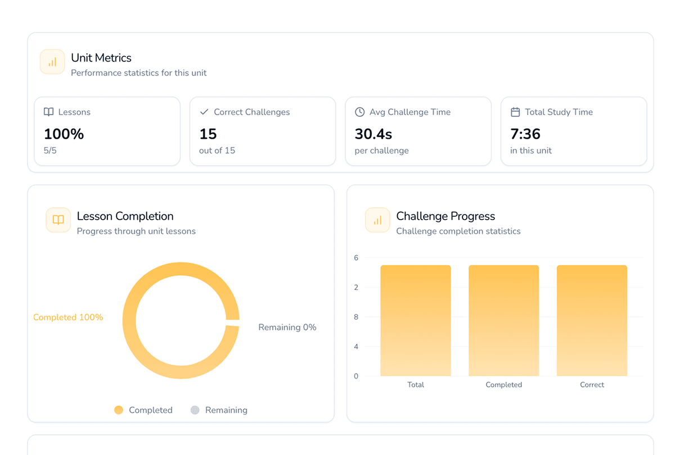Screen dimensions: 675x455
Task: Click the orange Completed legend dot
Action: point(119,410)
